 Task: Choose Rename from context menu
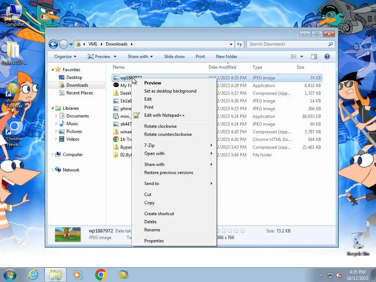pos(174,230)
